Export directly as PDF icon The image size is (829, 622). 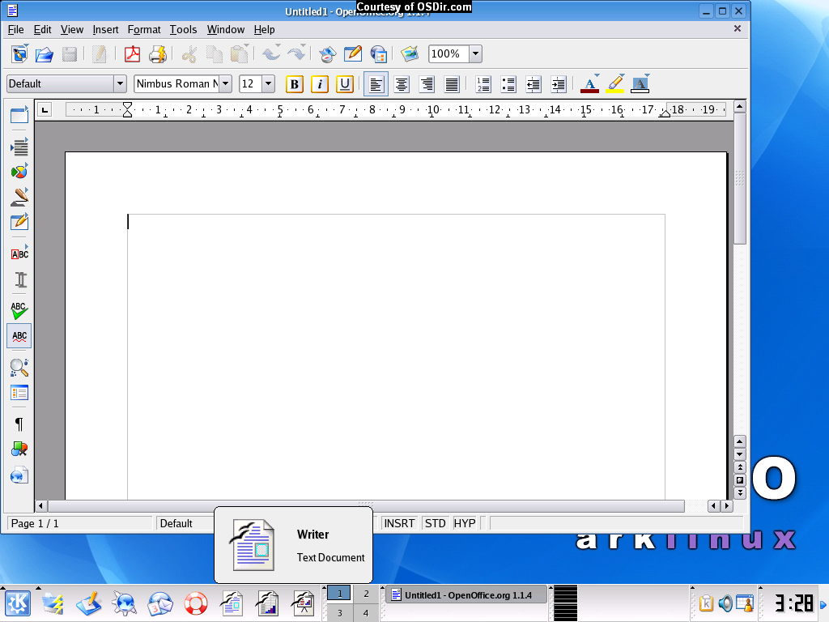(x=132, y=54)
